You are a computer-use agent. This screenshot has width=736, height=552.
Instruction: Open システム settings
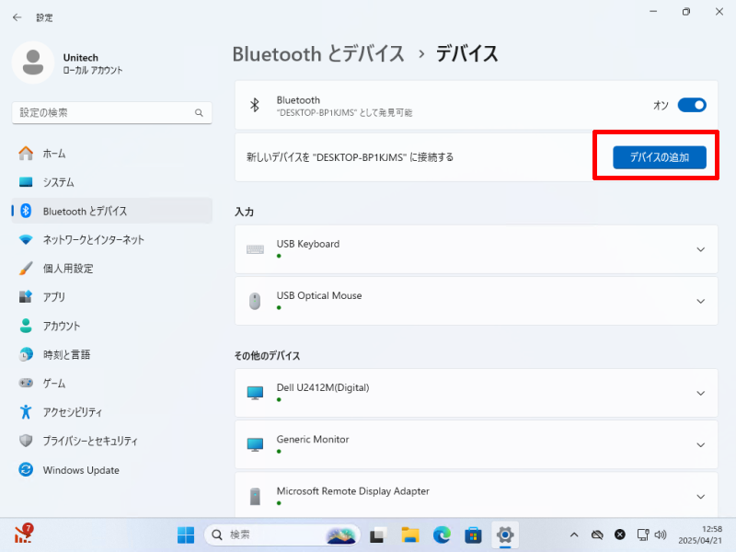click(111, 181)
